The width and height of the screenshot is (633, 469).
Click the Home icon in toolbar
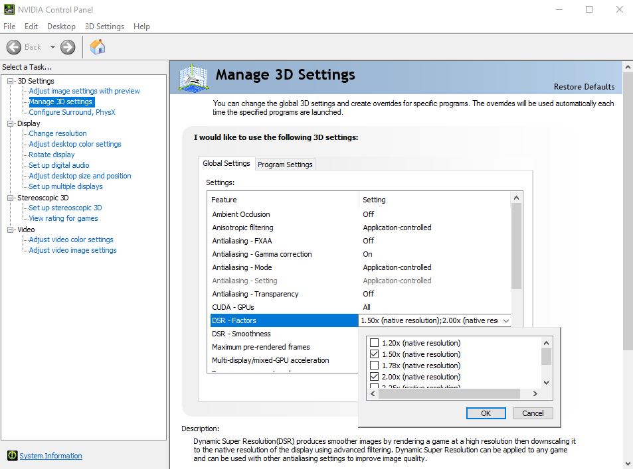pyautogui.click(x=98, y=47)
